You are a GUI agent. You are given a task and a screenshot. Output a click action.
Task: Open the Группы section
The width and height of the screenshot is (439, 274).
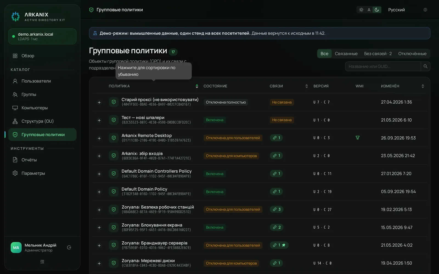(42, 95)
